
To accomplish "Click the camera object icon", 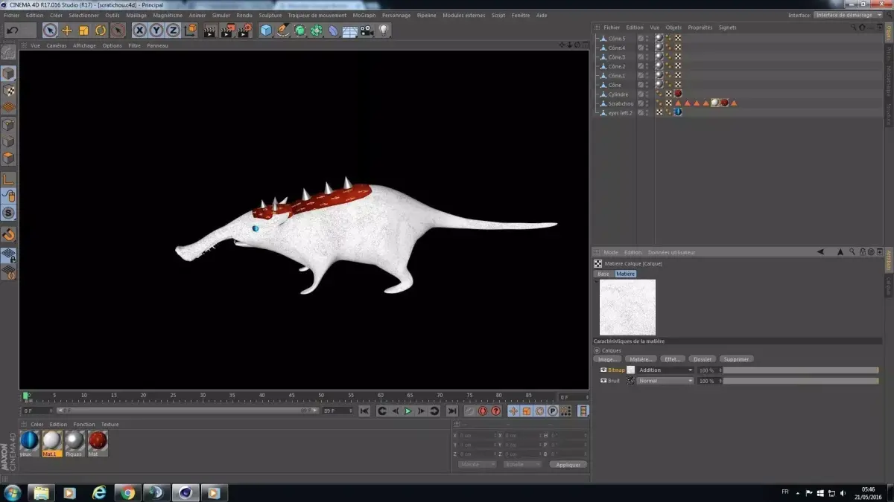I will (367, 30).
